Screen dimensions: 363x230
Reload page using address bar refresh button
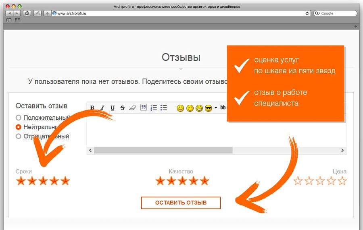(x=307, y=13)
